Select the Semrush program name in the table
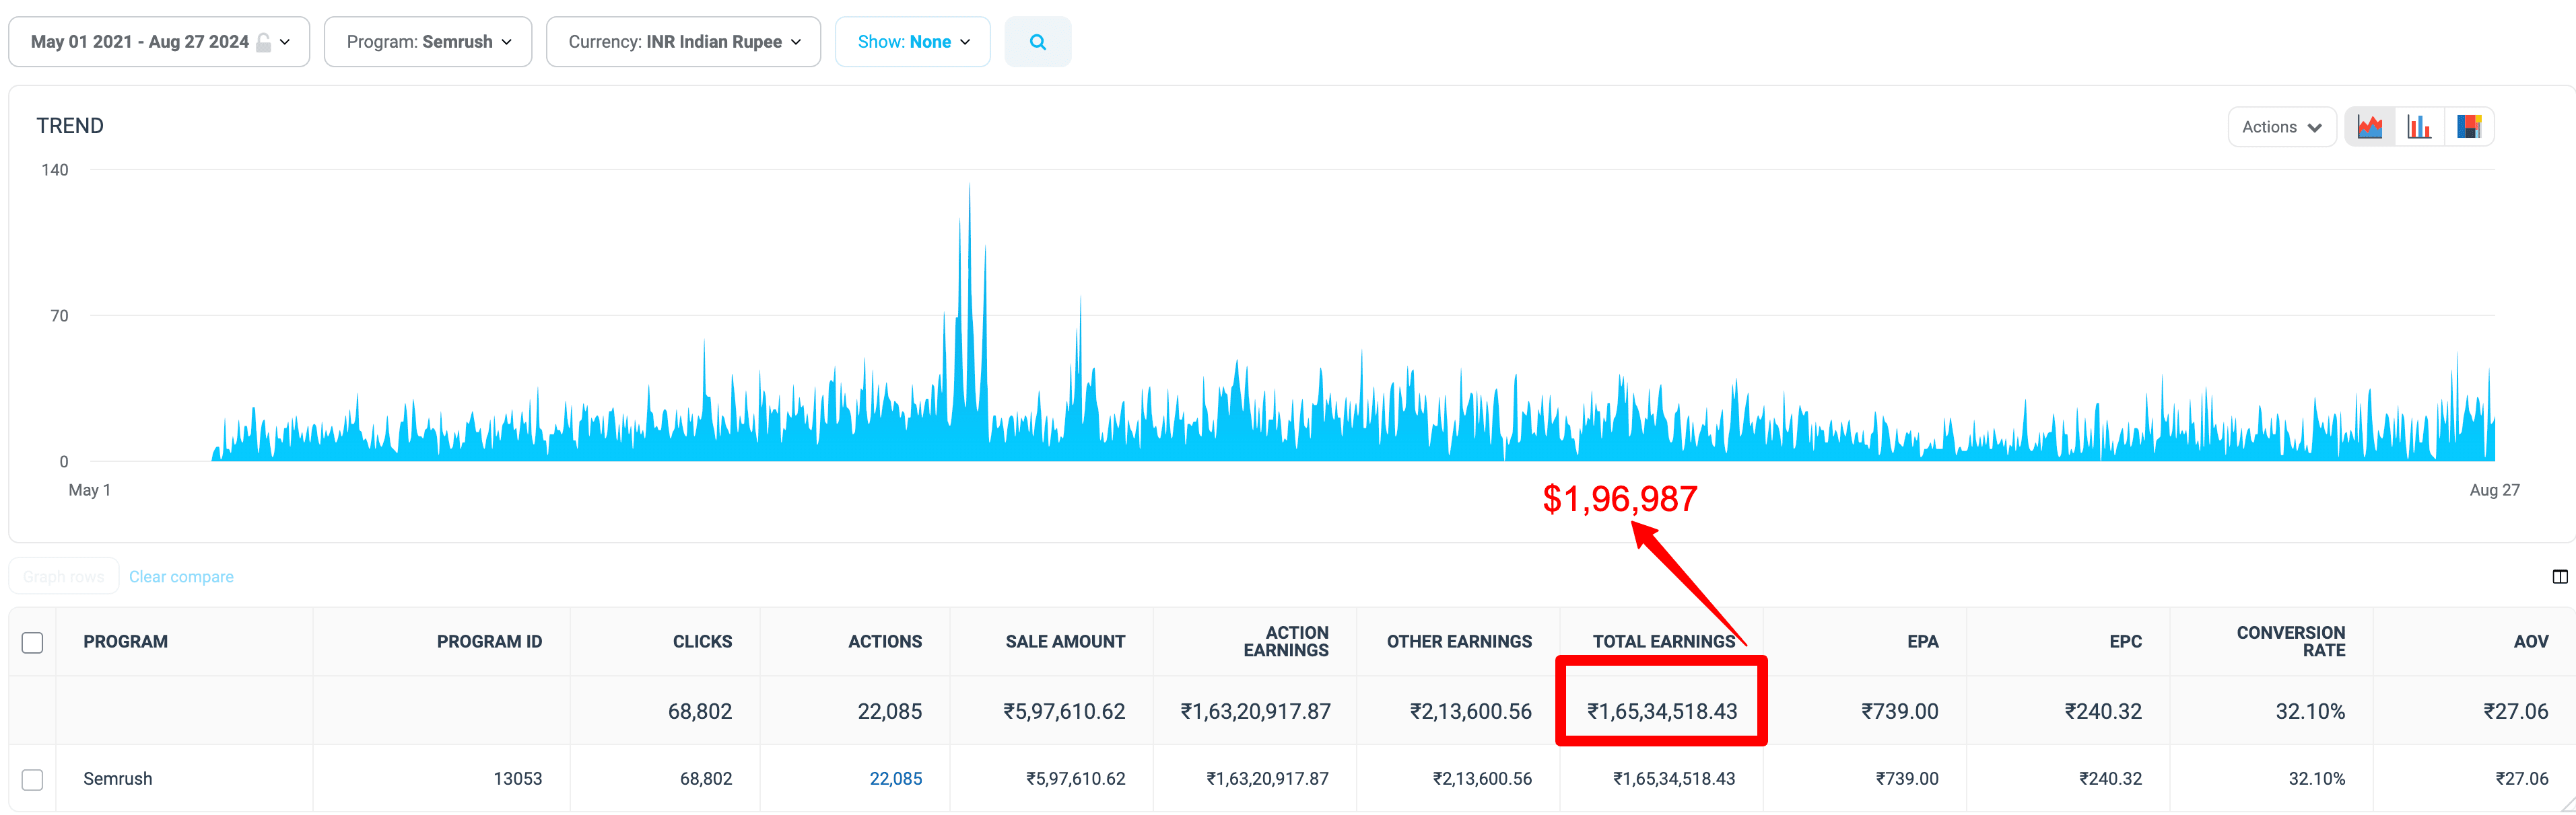Viewport: 2576px width, 815px height. tap(117, 779)
